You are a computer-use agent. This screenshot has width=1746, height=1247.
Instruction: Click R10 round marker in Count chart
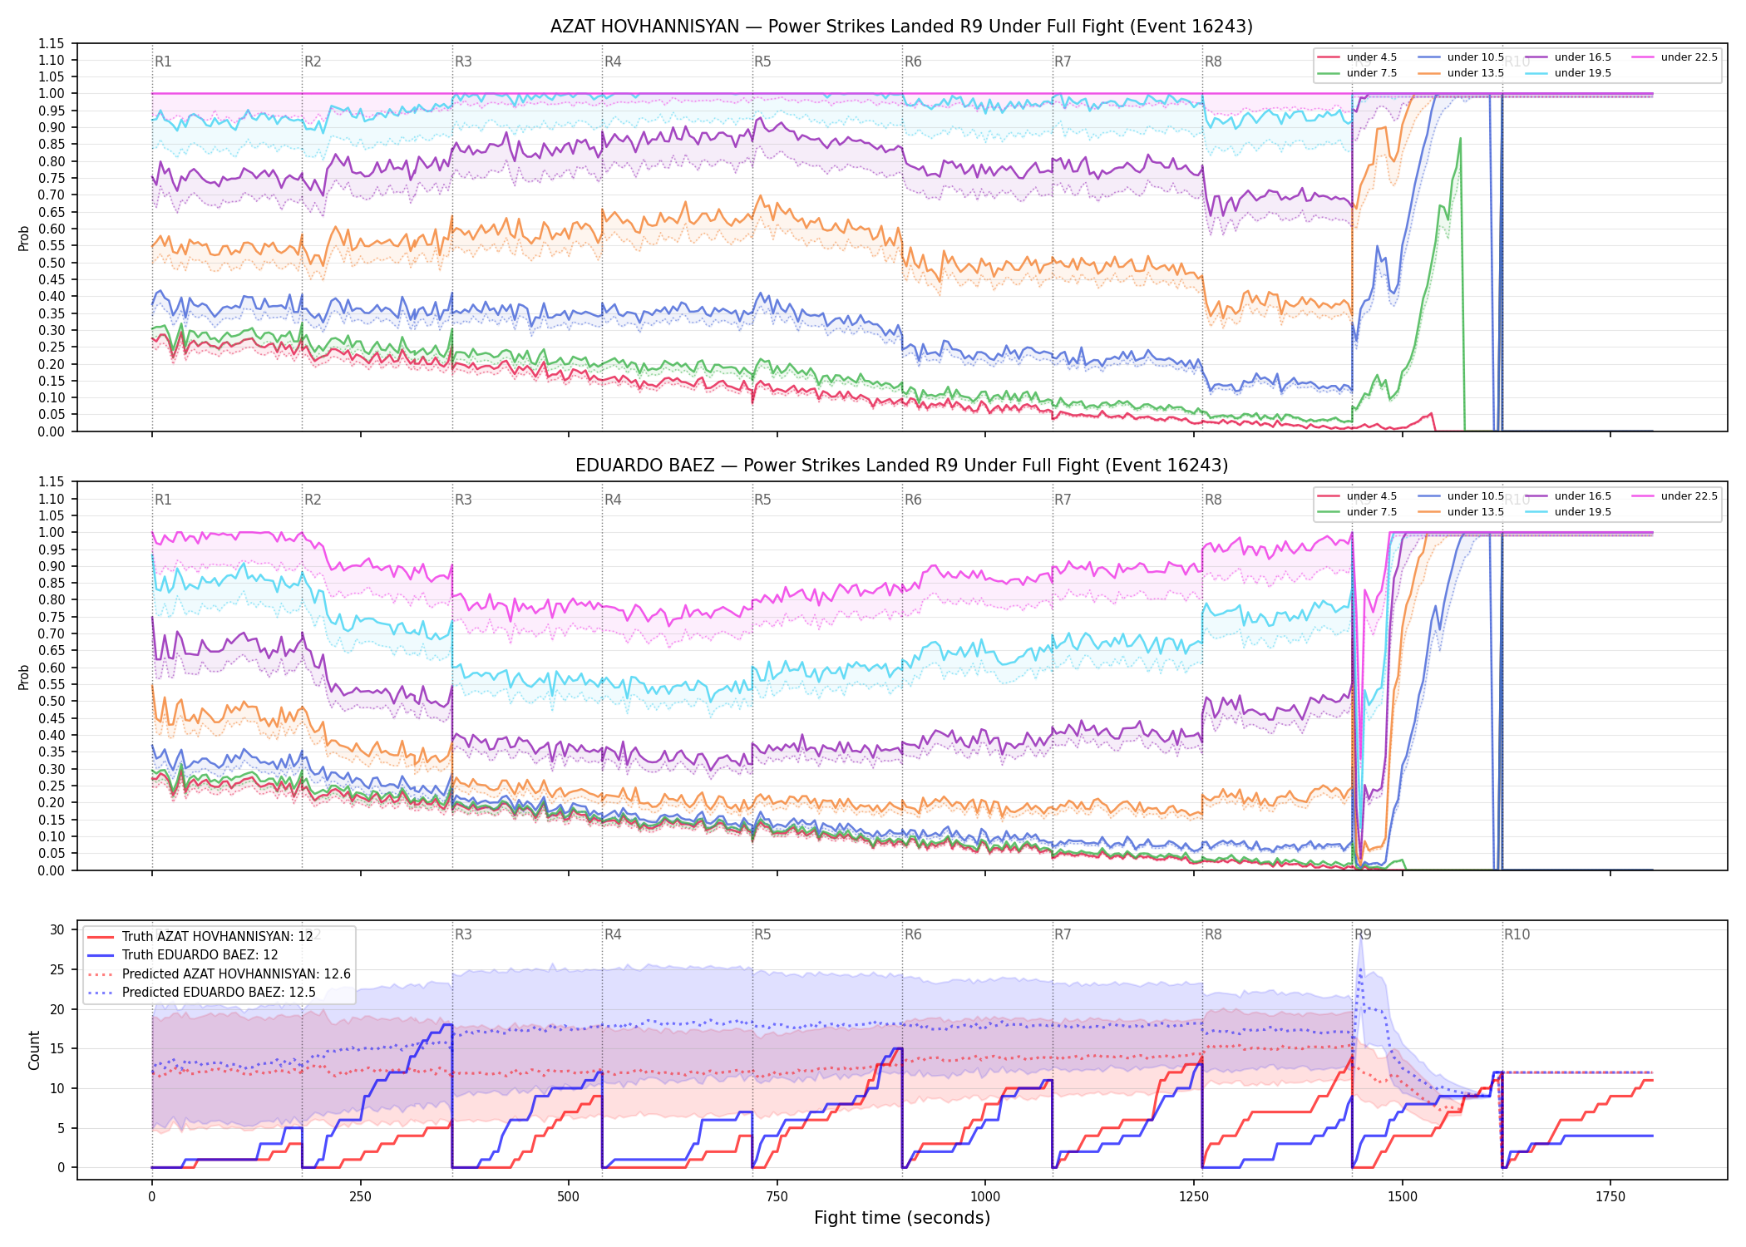(x=1517, y=934)
